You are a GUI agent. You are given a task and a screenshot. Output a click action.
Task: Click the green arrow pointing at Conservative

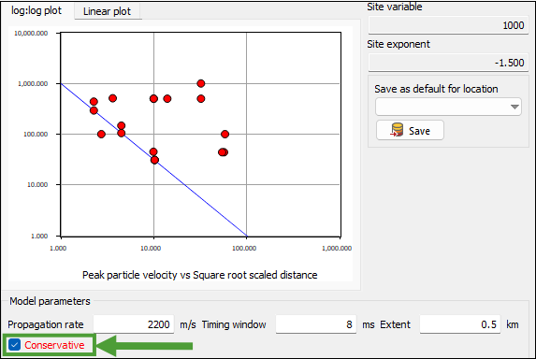(145, 346)
